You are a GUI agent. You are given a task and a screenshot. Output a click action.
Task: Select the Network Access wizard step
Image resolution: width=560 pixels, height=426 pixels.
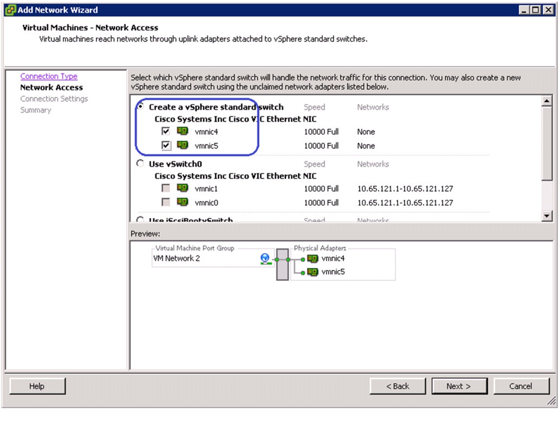(51, 88)
